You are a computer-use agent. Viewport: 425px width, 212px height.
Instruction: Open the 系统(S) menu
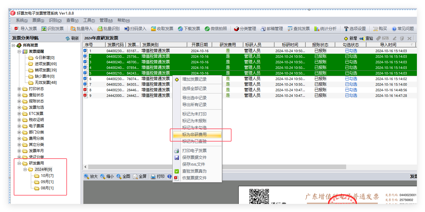22,20
